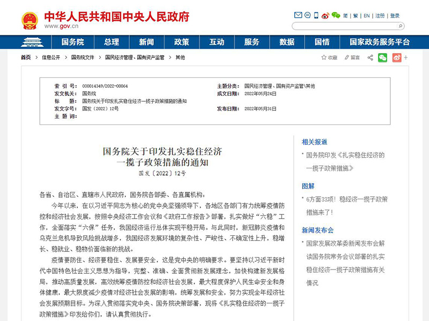
Task: Open the 国务院 navigation tab
Action: click(x=73, y=42)
